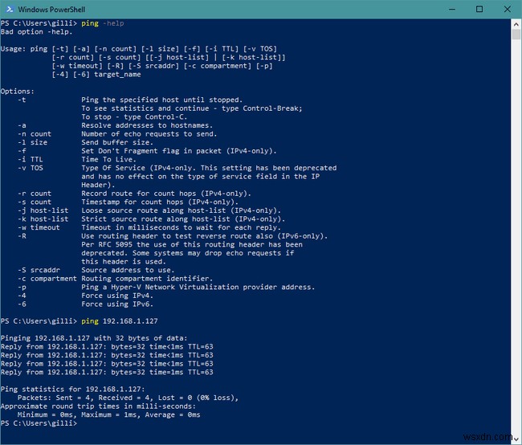The height and width of the screenshot is (445, 522).
Task: Click 'Source address to use.' line
Action: coord(128,270)
